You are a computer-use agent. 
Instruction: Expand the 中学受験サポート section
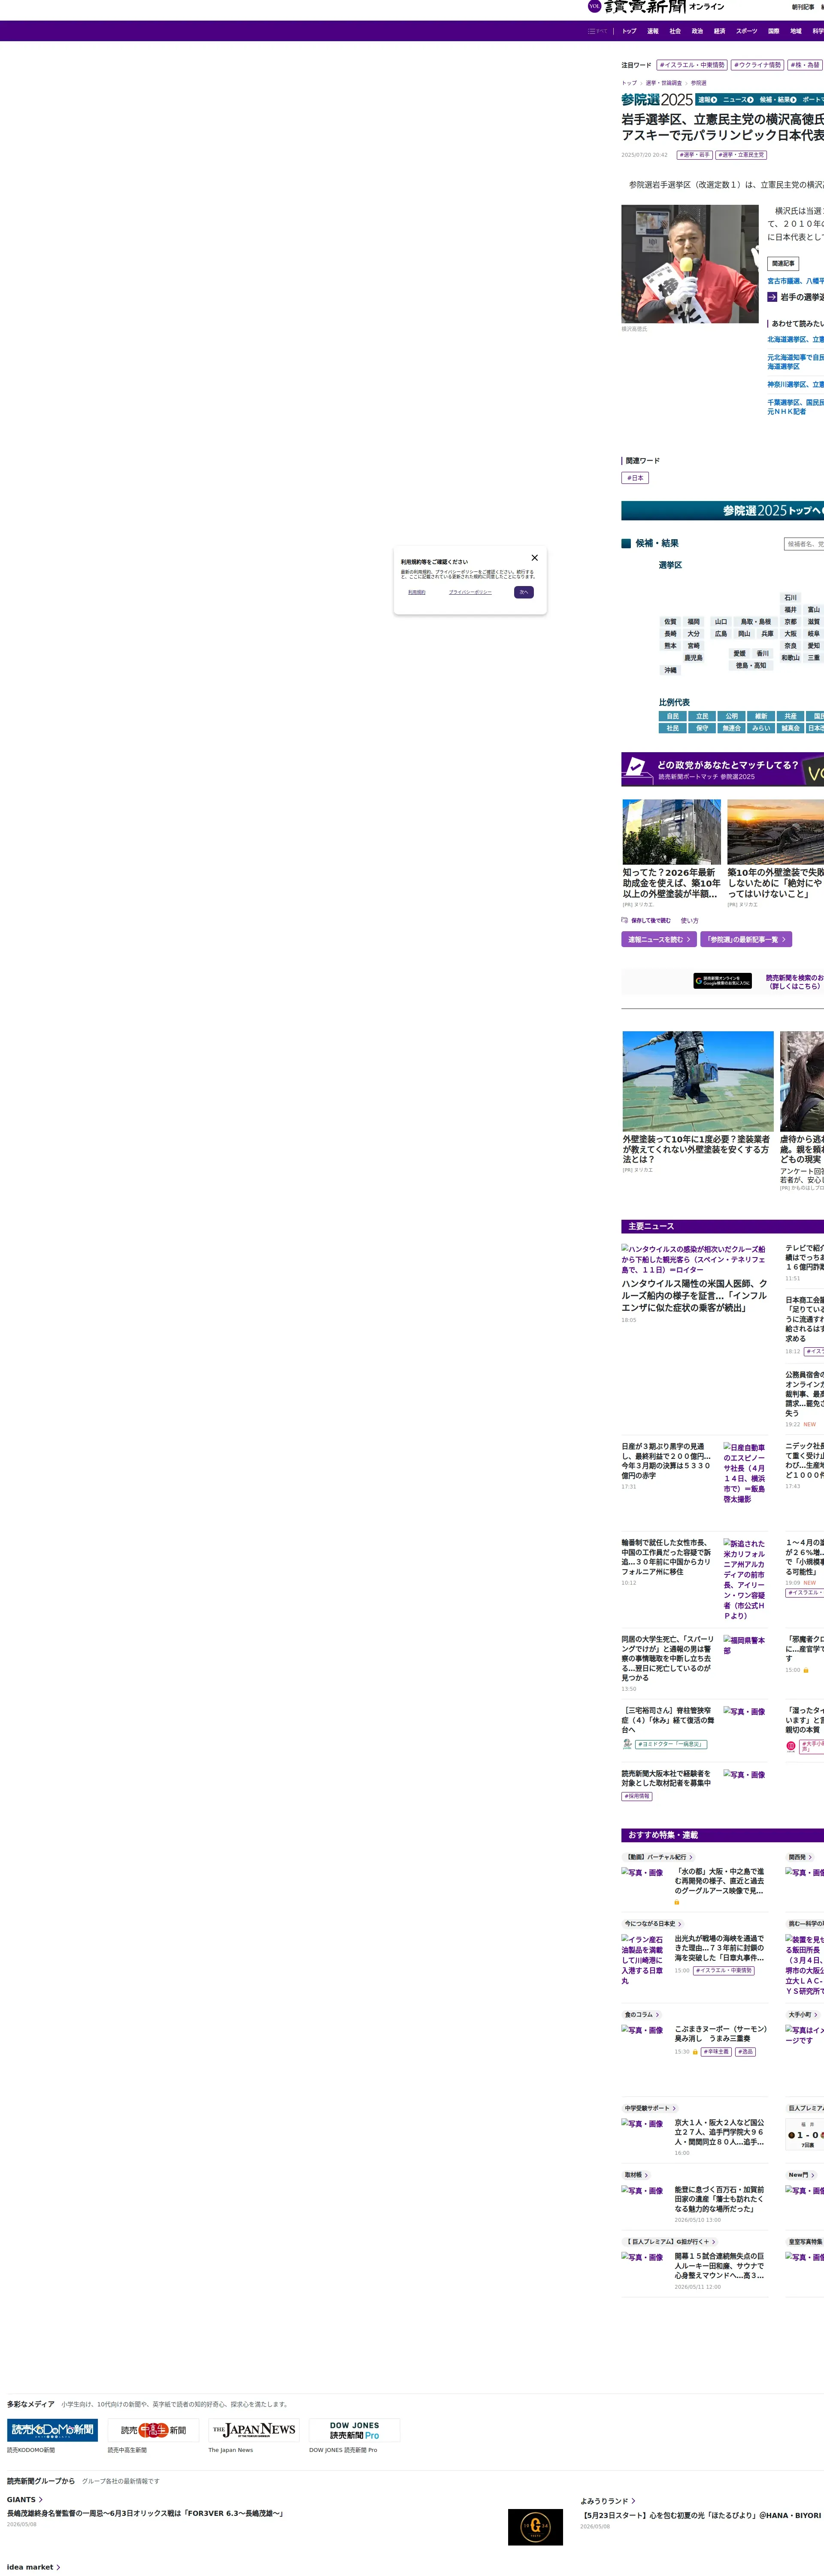pos(650,2109)
